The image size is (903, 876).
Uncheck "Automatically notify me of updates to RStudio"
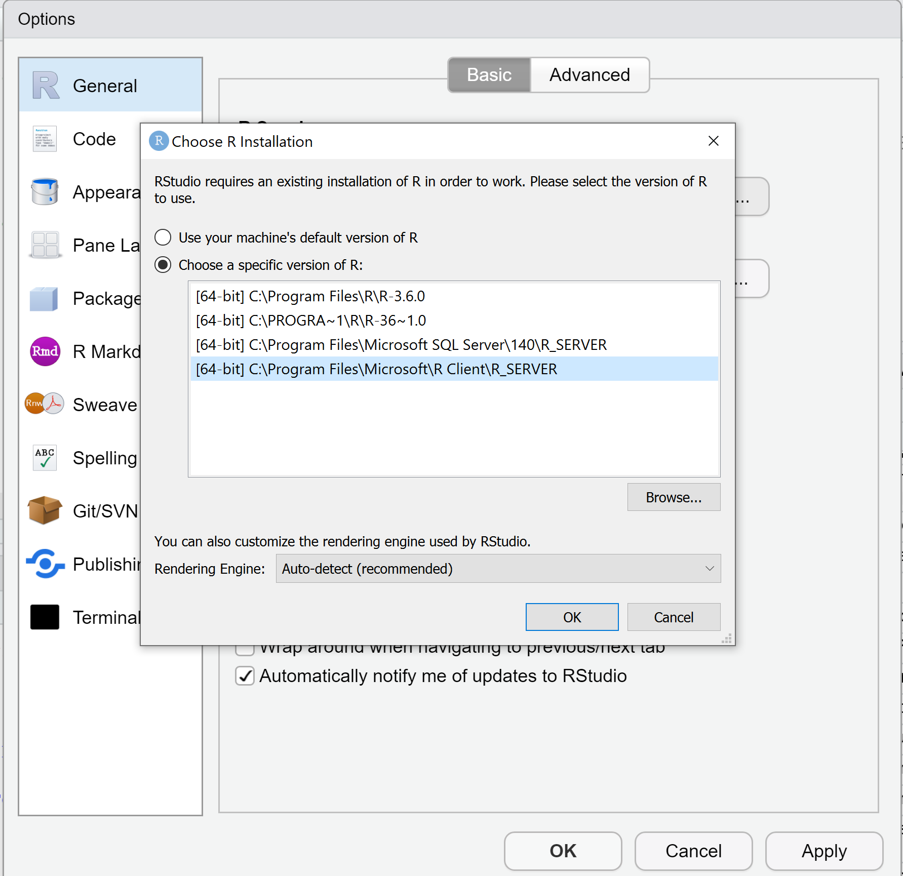245,675
